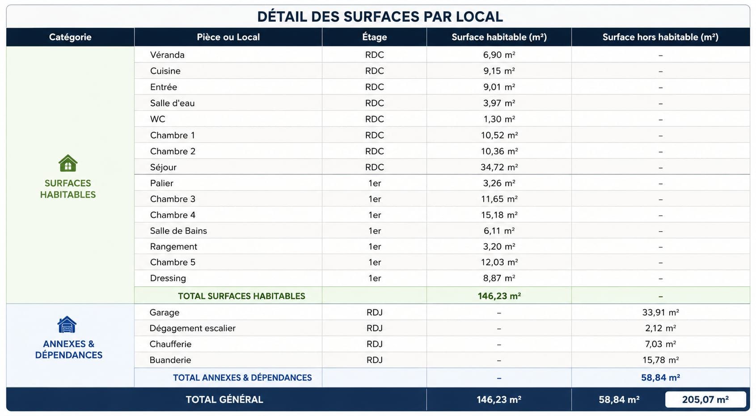Select the Palier value '3,26 m²'
The height and width of the screenshot is (416, 756).
(499, 183)
